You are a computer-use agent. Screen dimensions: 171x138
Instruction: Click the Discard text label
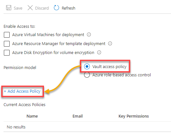pos(42,8)
